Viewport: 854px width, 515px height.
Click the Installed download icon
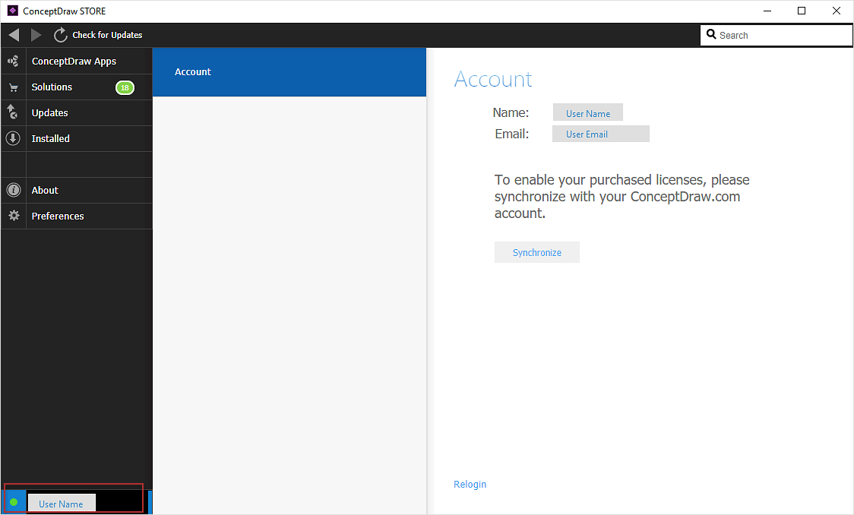tap(13, 138)
